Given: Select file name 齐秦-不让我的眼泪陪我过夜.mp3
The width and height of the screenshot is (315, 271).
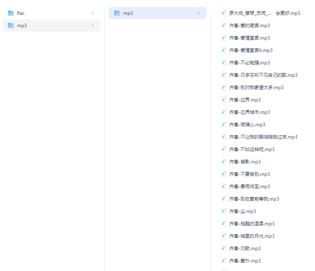Looking at the screenshot, I should (x=263, y=137).
